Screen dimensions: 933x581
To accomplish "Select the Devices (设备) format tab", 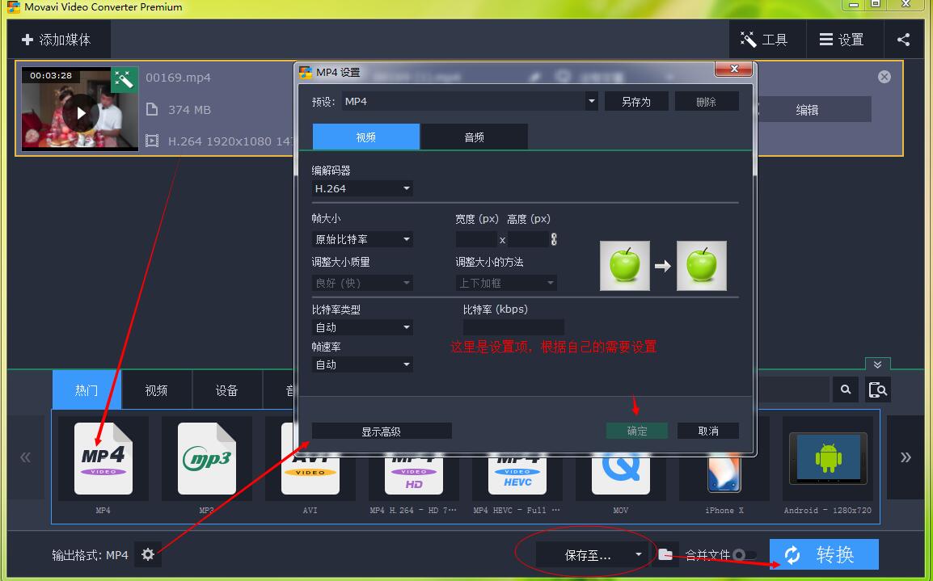I will click(x=226, y=390).
